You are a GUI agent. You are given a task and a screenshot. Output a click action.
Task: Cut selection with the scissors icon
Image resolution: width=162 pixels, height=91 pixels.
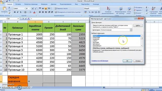coord(9,8)
